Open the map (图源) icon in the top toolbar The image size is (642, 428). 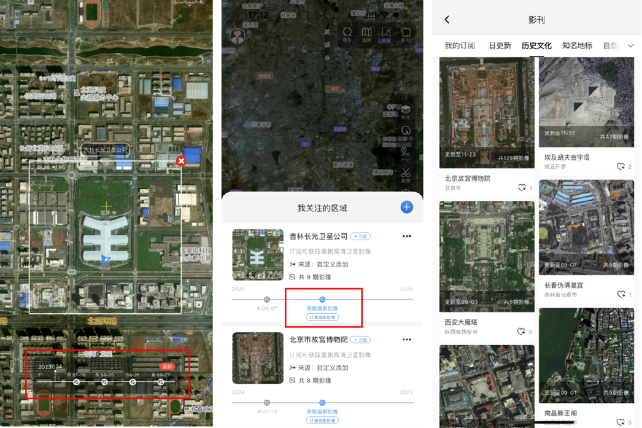(x=367, y=33)
